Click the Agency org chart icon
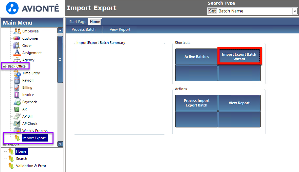This screenshot has width=299, height=172. point(17,60)
